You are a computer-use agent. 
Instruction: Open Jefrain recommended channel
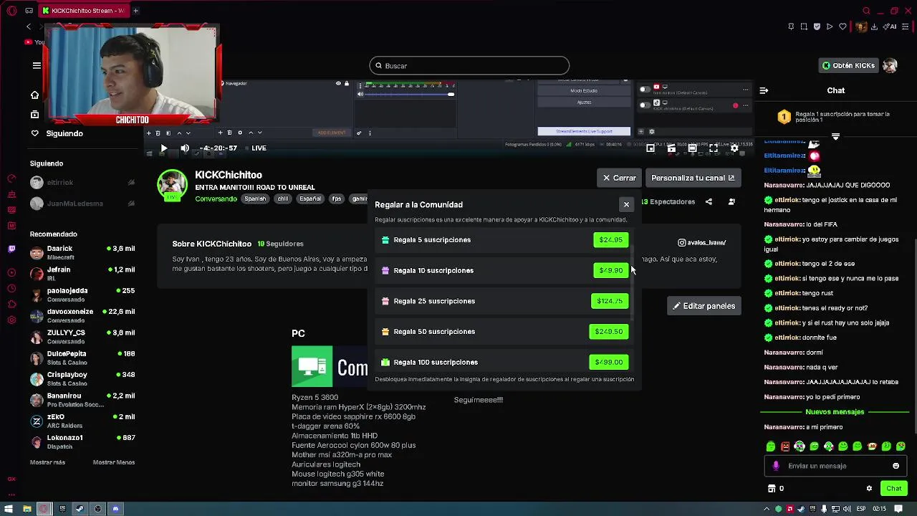pos(82,273)
